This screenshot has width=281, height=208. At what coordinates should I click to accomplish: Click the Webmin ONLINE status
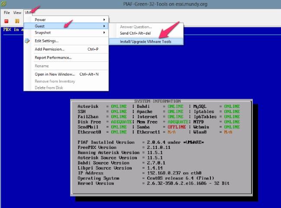coord(232,127)
